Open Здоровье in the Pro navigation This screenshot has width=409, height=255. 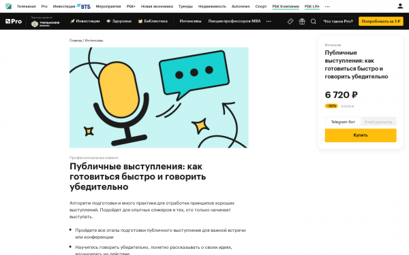119,21
